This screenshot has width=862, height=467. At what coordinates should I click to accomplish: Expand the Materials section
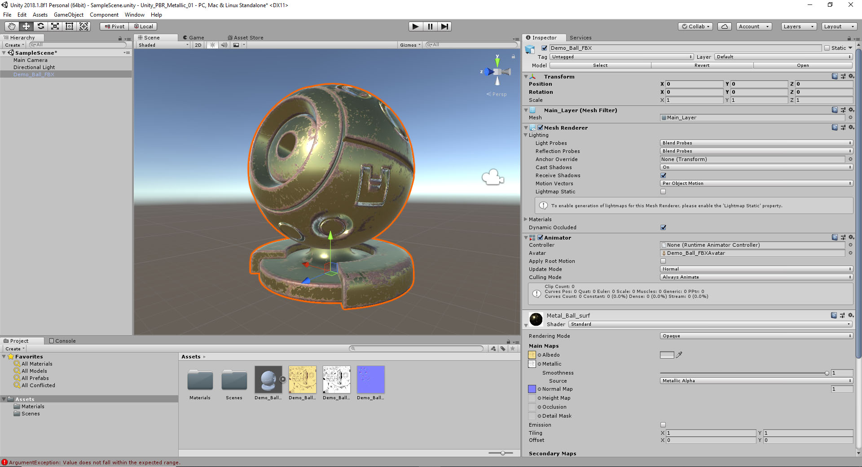526,219
